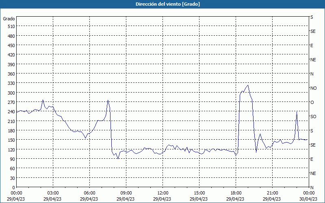325x203 pixels.
Task: Click the 'O' compass label on right axis
Action: [312, 102]
